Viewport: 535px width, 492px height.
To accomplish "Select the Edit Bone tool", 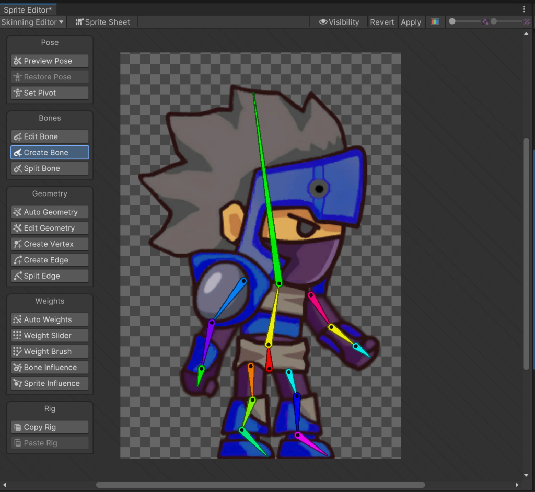I will (x=50, y=136).
